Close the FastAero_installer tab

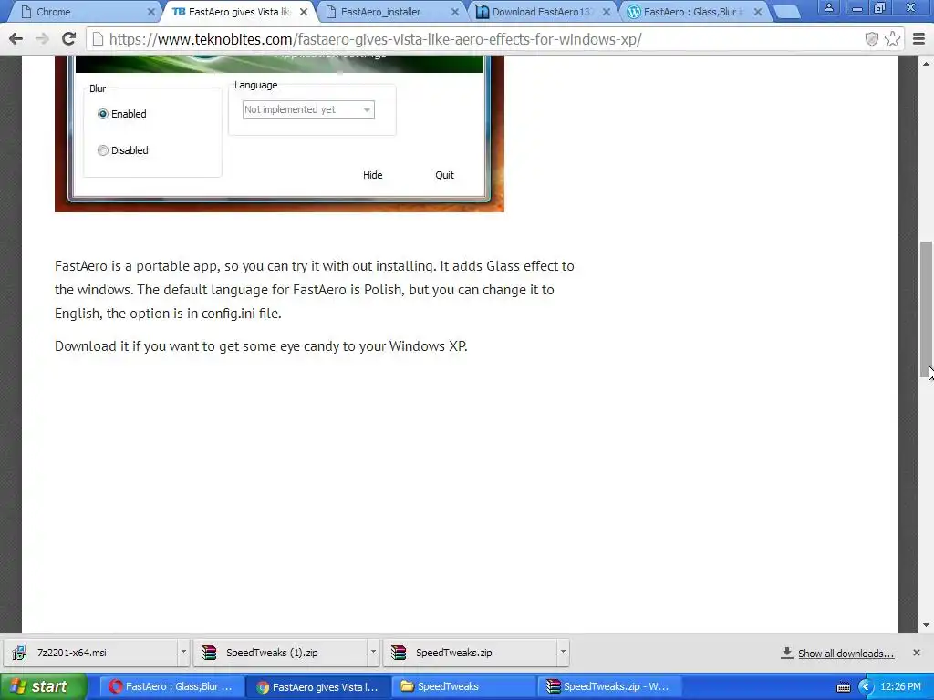[455, 12]
